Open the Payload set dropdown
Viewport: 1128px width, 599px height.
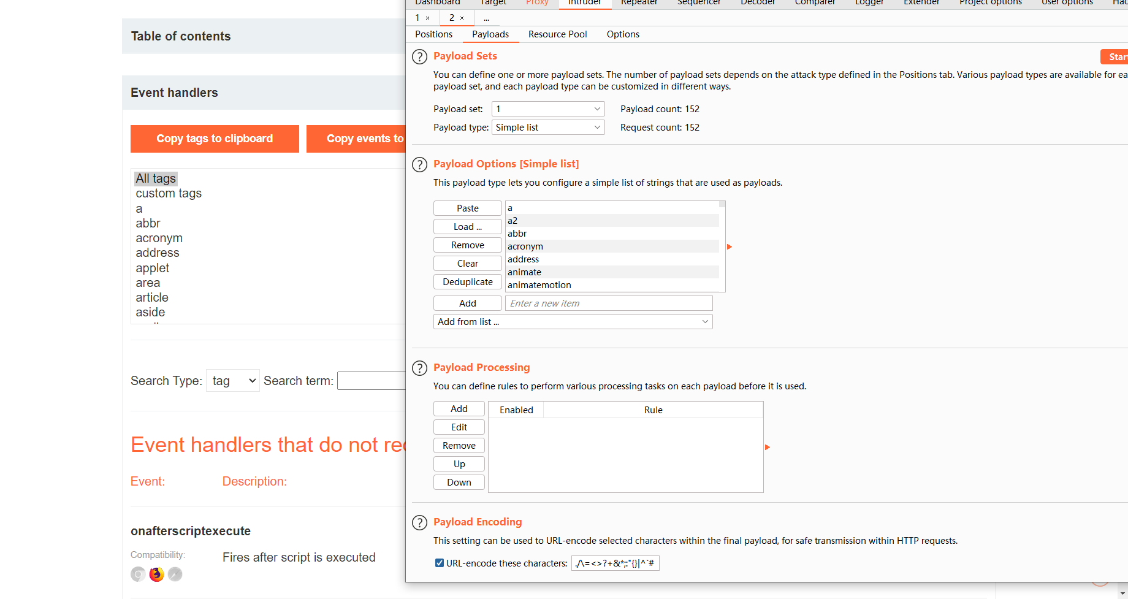[548, 109]
